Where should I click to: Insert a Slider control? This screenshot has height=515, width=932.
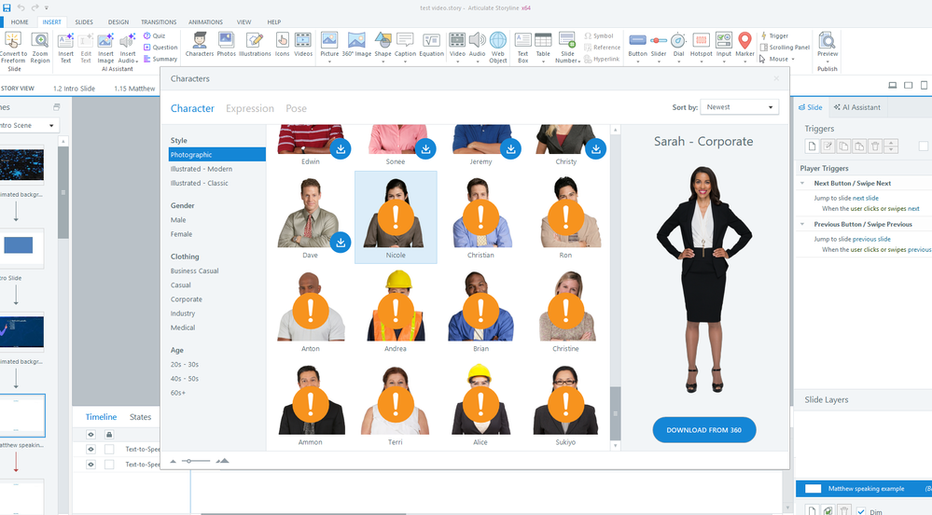tap(659, 47)
